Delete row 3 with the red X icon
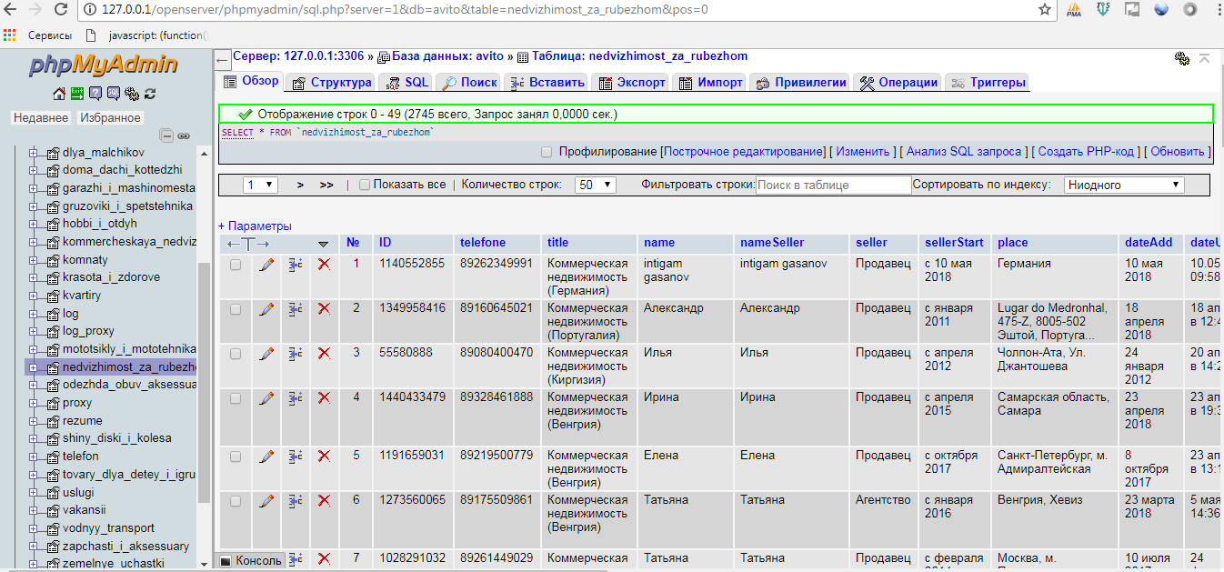 pyautogui.click(x=324, y=353)
